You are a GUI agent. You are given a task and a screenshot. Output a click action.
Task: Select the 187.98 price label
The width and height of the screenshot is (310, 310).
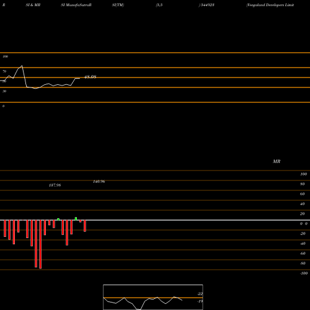click(55, 185)
